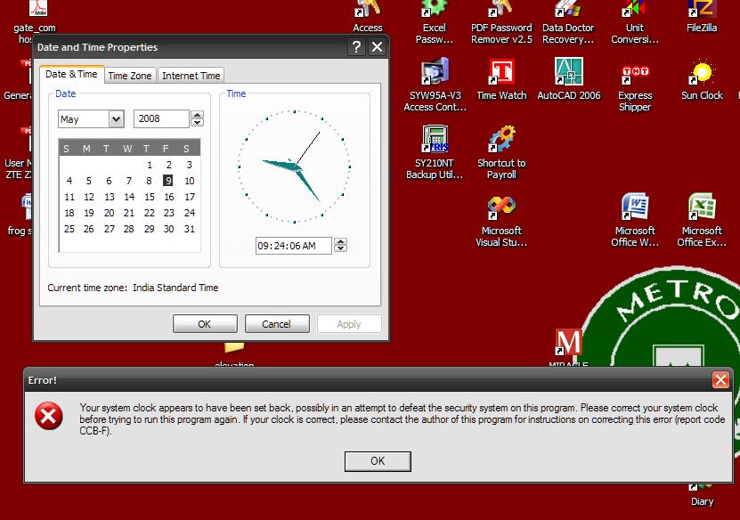This screenshot has width=740, height=520.
Task: Open the month dropdown showing May
Action: click(x=116, y=119)
